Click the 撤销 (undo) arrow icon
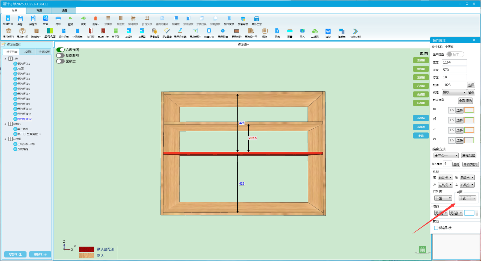 [70, 19]
